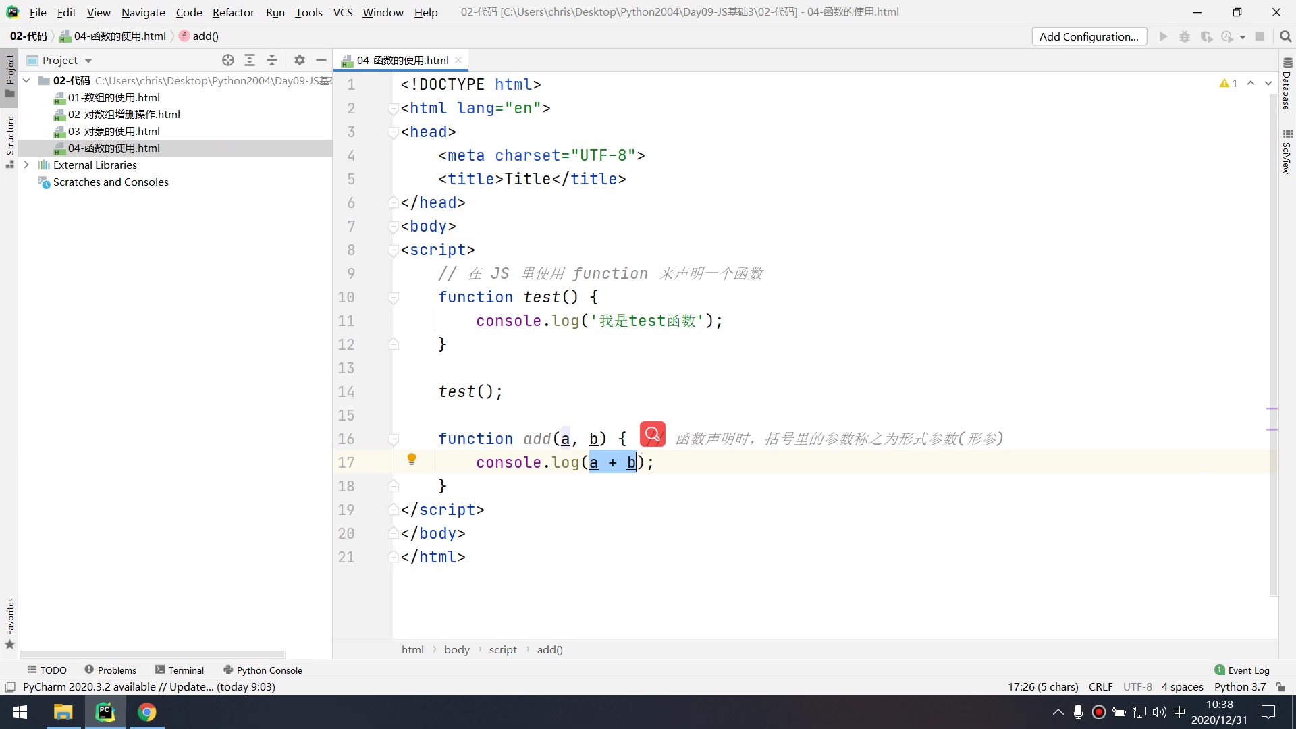Toggle the read-only lock icon in status bar
1296x729 pixels.
pos(1280,686)
